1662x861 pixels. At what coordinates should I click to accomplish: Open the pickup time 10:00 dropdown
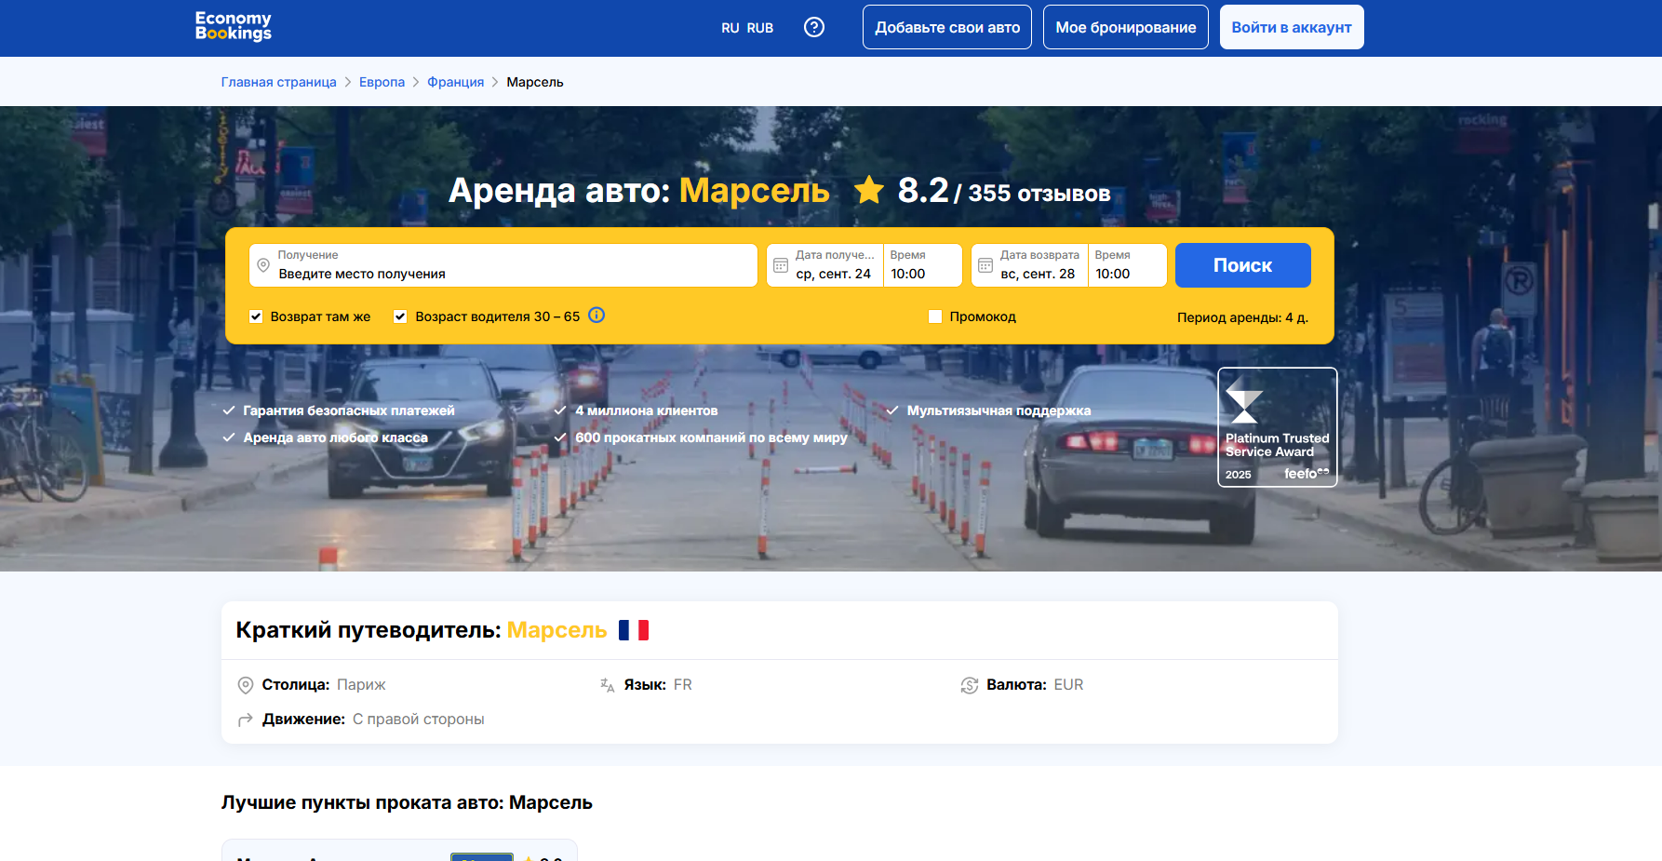pyautogui.click(x=920, y=265)
